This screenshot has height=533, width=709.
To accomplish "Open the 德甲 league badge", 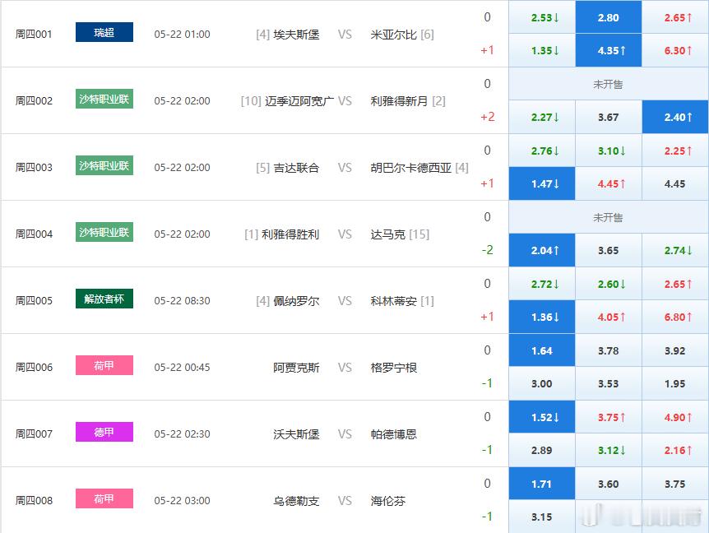I will pyautogui.click(x=104, y=432).
